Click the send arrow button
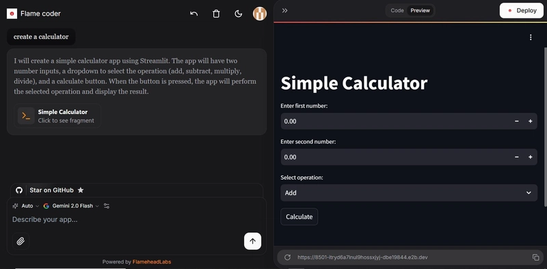 coord(252,241)
